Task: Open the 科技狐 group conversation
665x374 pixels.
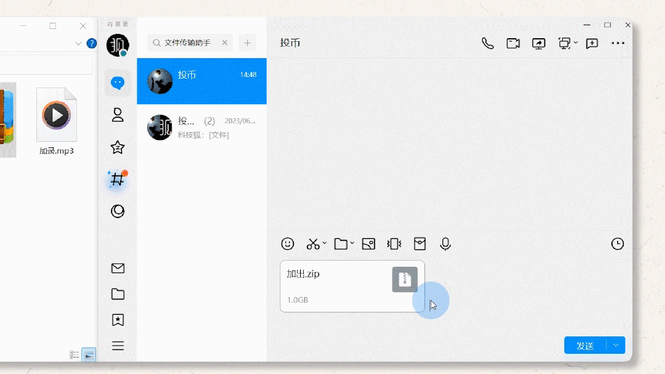Action: pyautogui.click(x=202, y=127)
